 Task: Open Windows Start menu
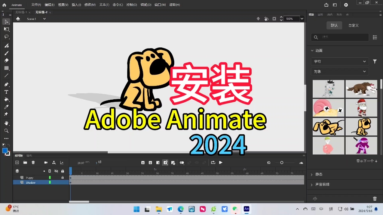(137, 209)
